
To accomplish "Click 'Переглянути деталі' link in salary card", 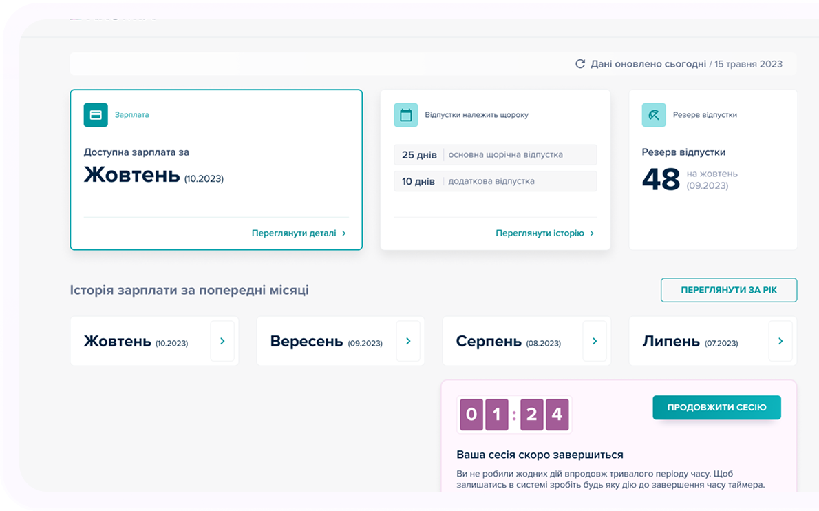I will (x=299, y=233).
